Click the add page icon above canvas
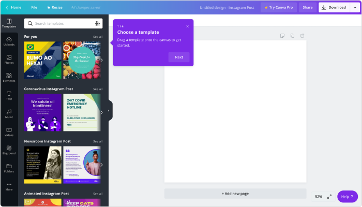 [x=302, y=36]
